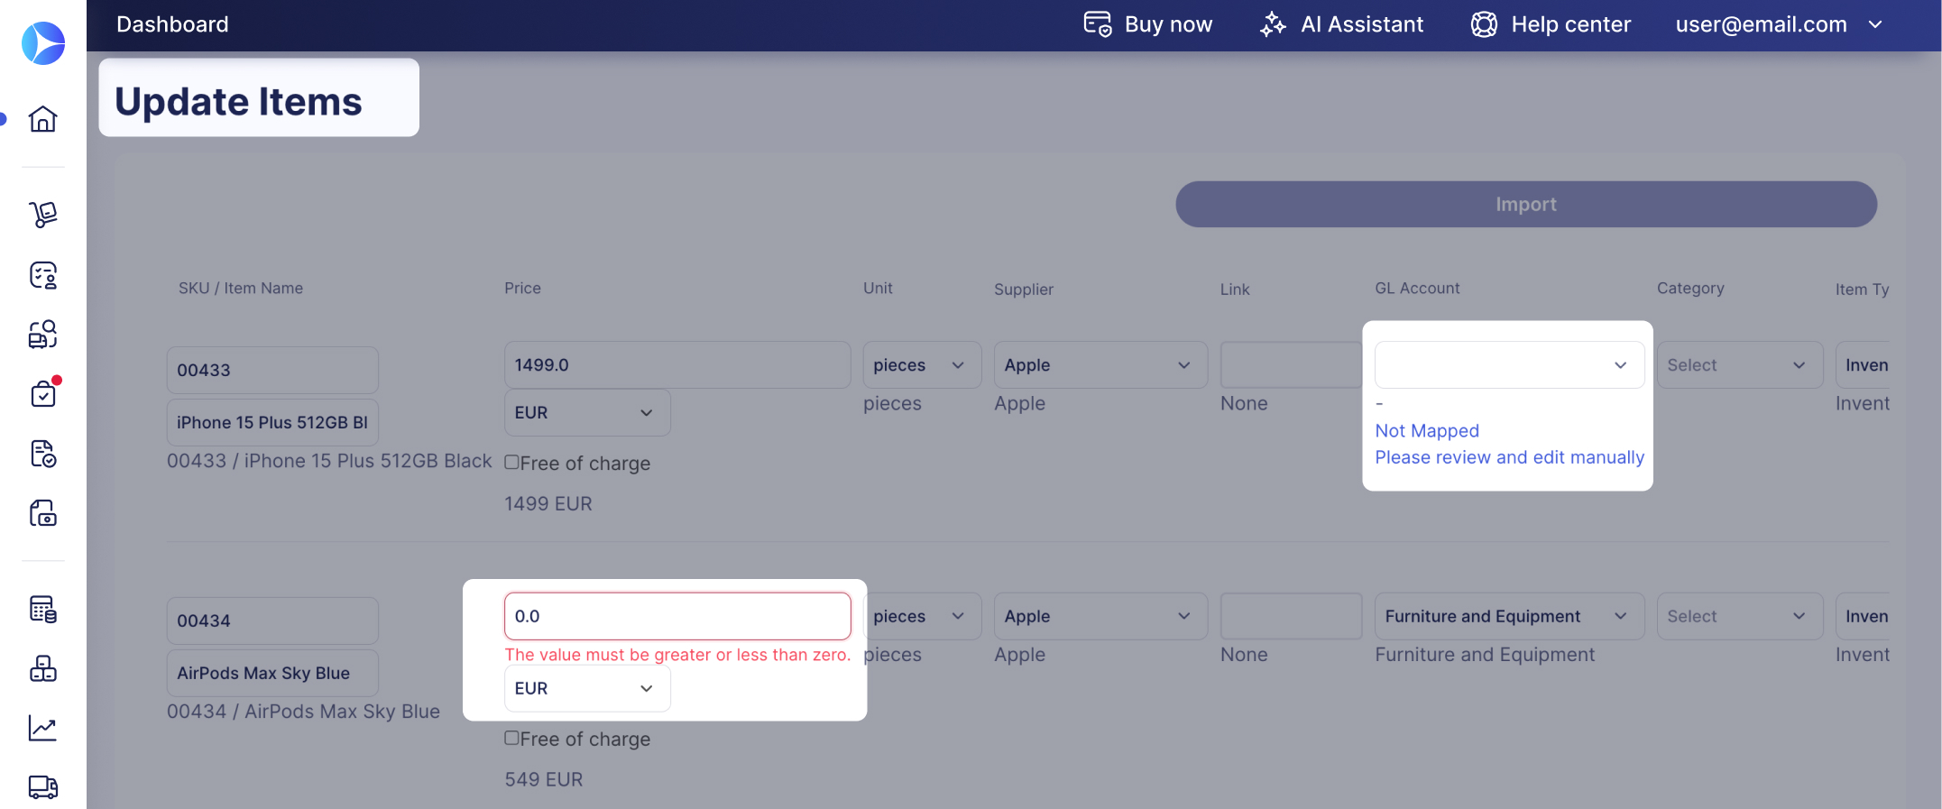
Task: Check Free of charge for AirPods Max
Action: 511,738
